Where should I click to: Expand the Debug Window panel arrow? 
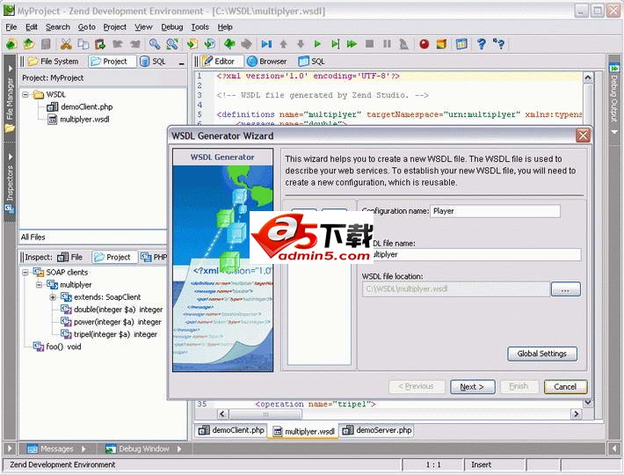(179, 449)
